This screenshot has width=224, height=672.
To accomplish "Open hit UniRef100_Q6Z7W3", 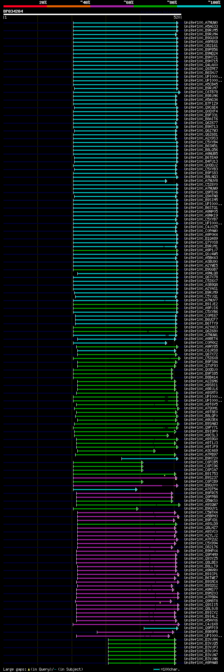I will tap(201, 131).
